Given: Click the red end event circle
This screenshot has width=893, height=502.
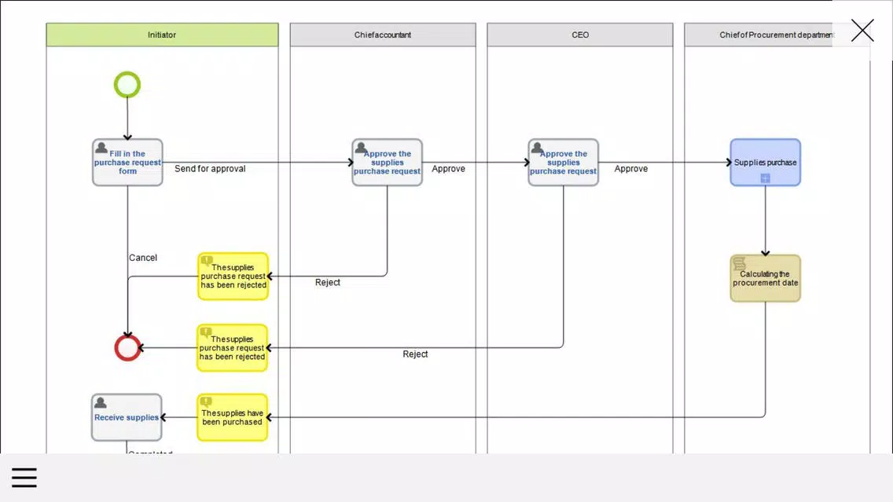Looking at the screenshot, I should [127, 348].
